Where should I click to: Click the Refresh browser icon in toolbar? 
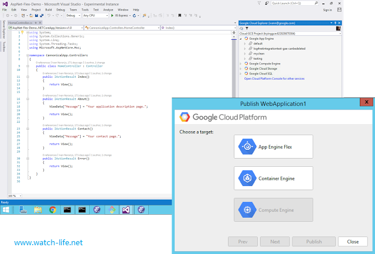click(x=134, y=16)
